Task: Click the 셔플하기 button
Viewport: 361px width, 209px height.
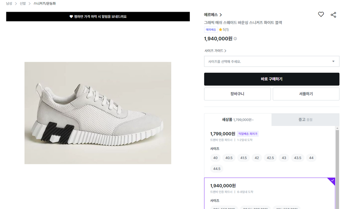Action: tap(306, 94)
